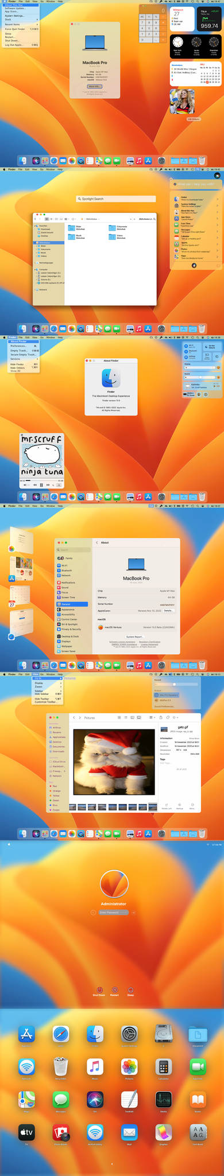Go back from About pane in System Settings

point(96,542)
